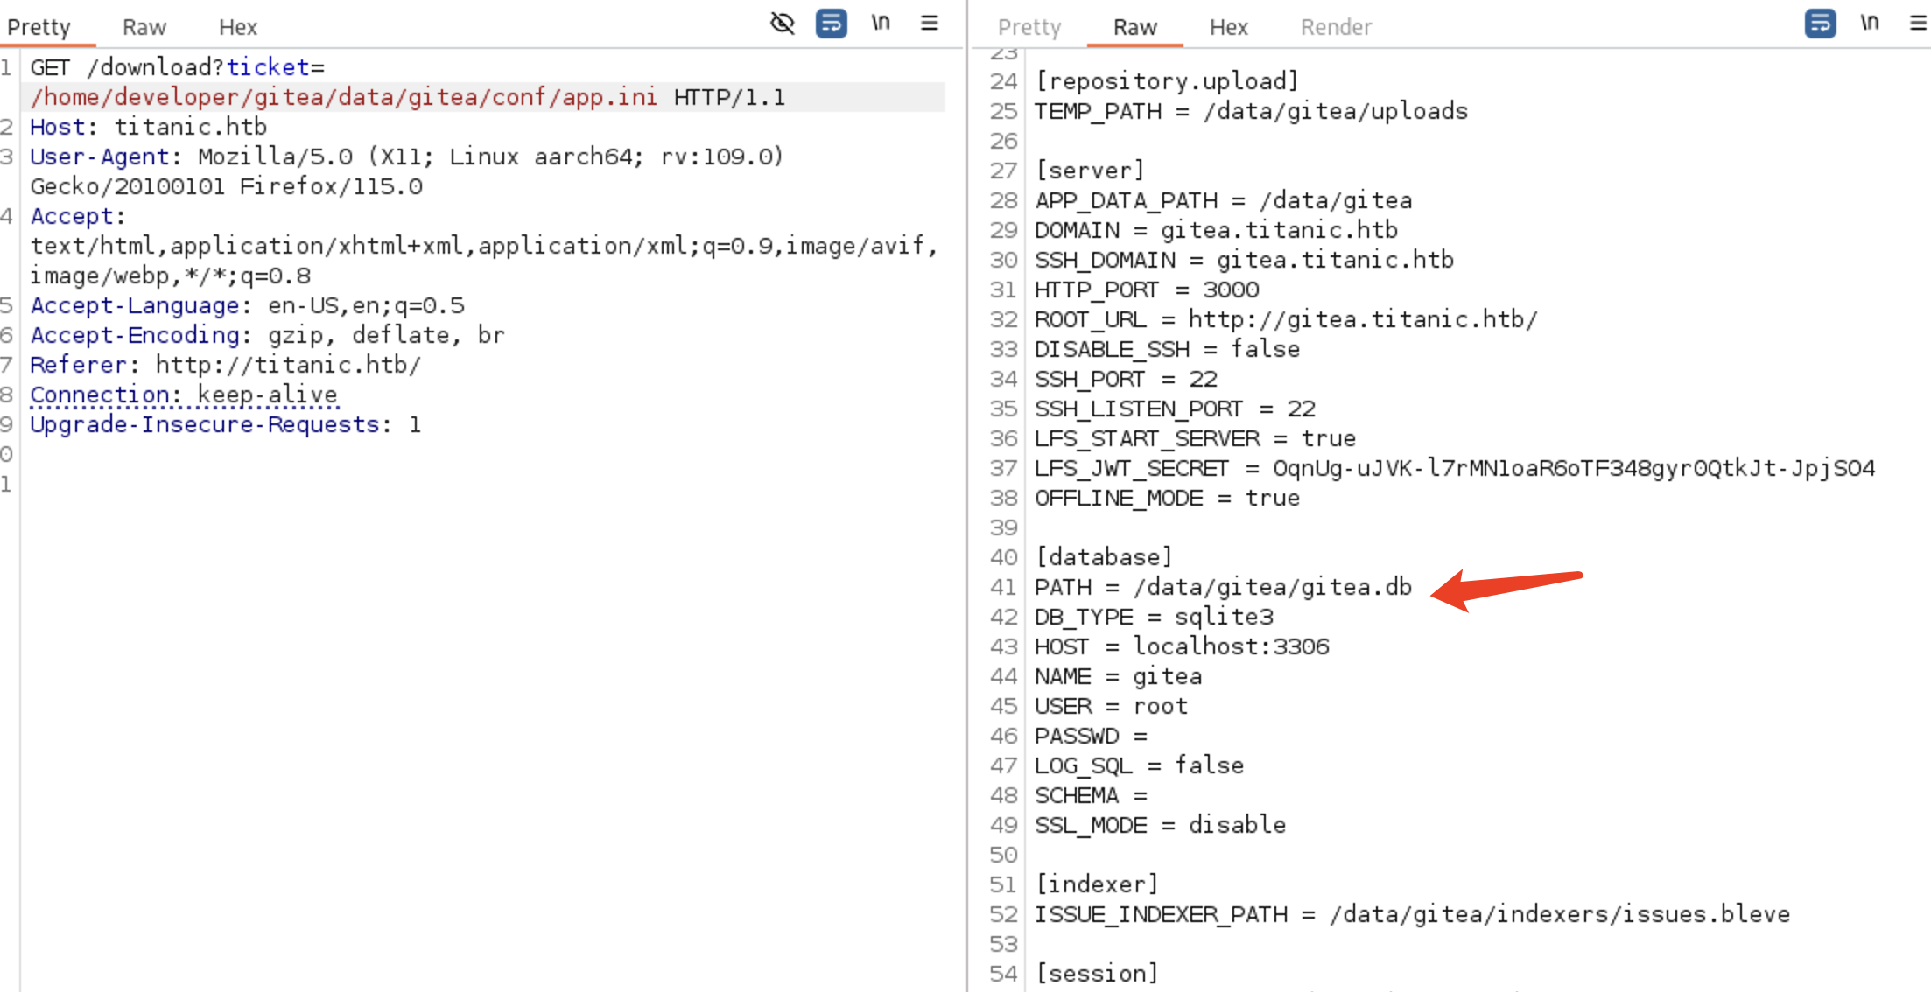1931x992 pixels.
Task: Open response panel Render tab
Action: click(1336, 27)
